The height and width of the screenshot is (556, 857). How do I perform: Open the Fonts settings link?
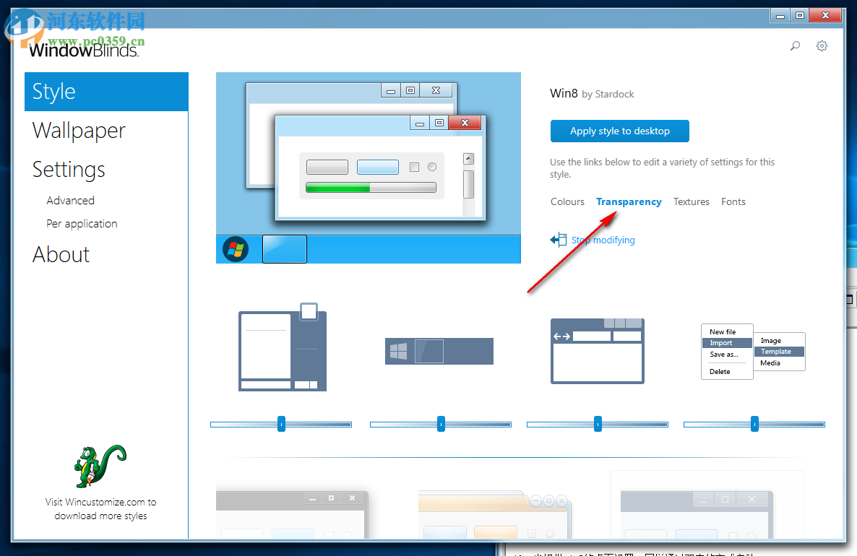(733, 201)
